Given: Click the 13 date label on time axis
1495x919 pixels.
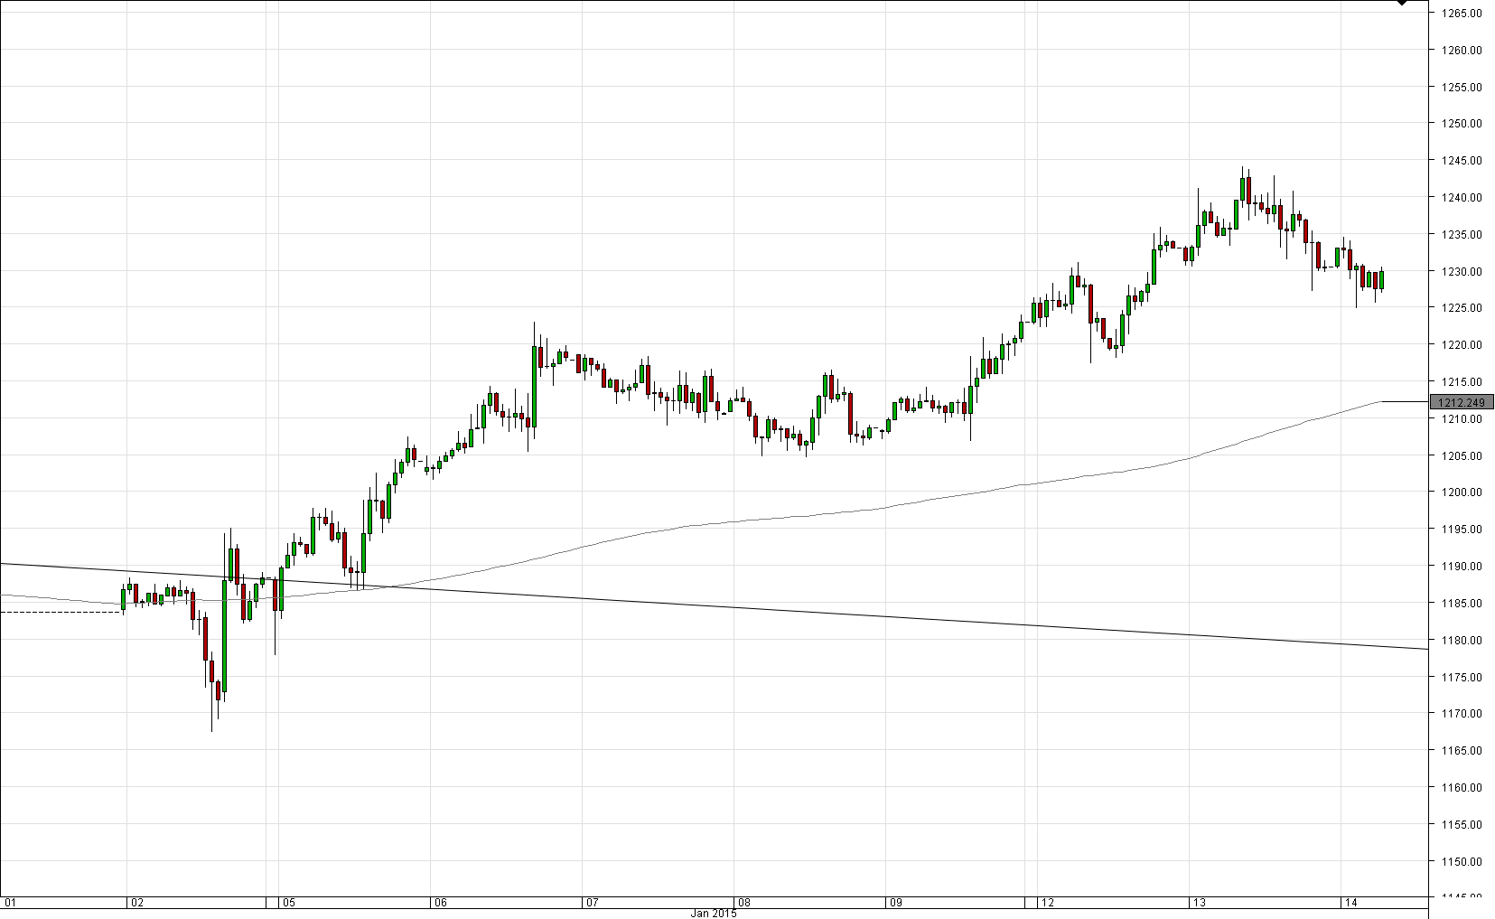Looking at the screenshot, I should 1199,902.
